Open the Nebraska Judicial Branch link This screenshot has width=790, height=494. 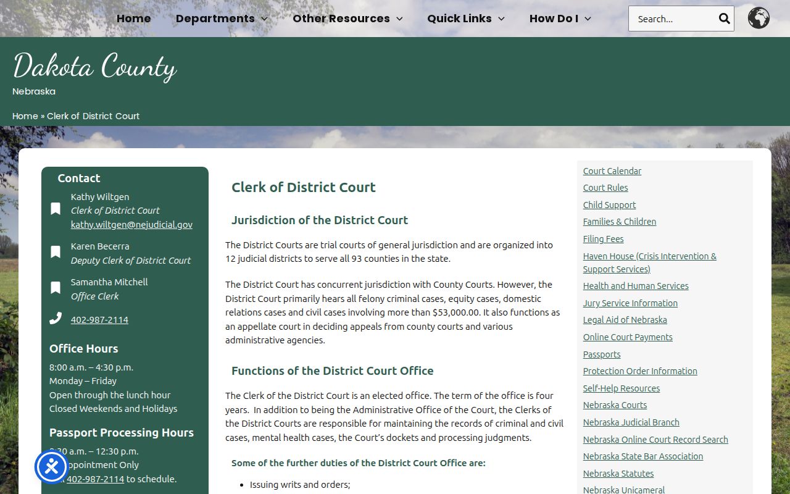(x=631, y=422)
